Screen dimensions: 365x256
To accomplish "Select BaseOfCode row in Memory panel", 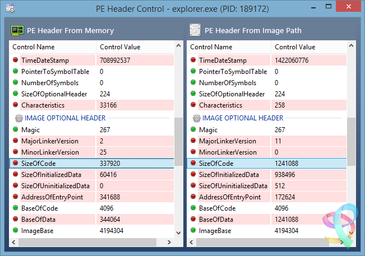I will [x=92, y=208].
